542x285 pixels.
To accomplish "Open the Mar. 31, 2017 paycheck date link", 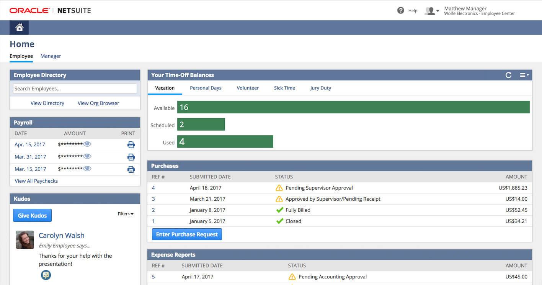I will coord(30,157).
